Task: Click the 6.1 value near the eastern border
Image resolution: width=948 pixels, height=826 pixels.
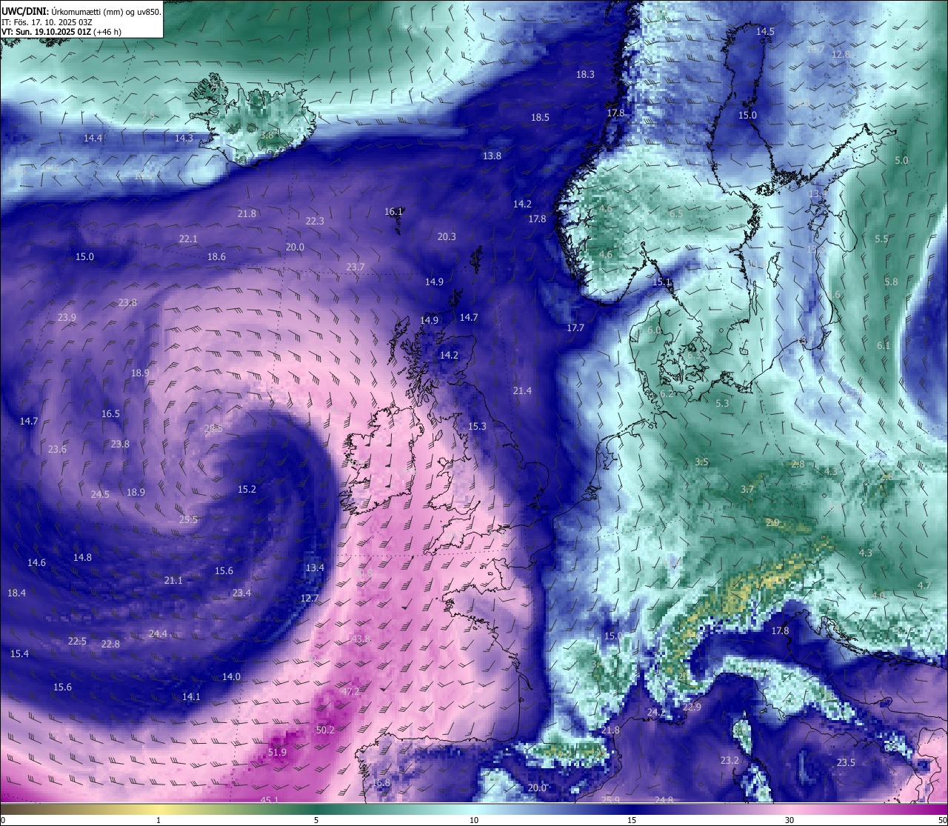Action: [884, 345]
